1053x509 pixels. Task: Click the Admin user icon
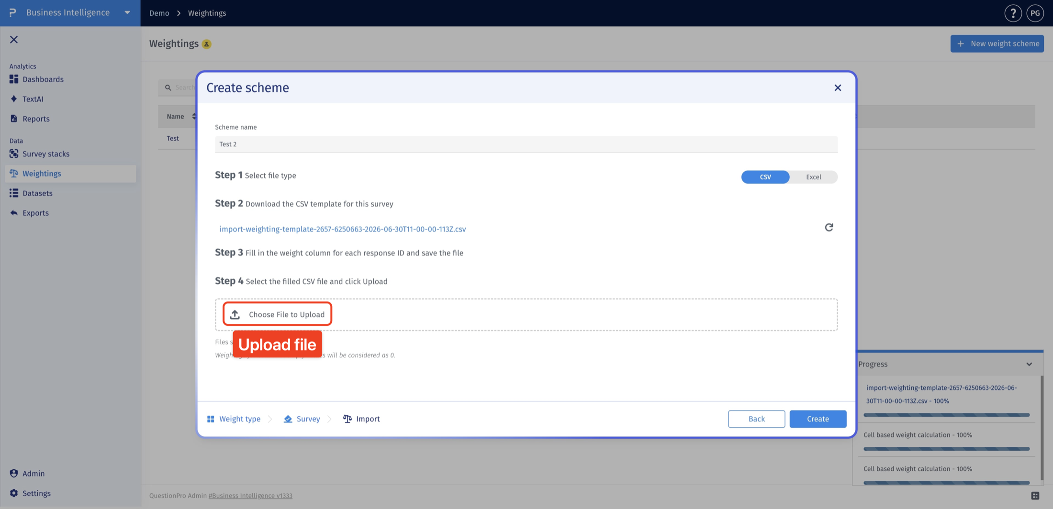point(14,473)
